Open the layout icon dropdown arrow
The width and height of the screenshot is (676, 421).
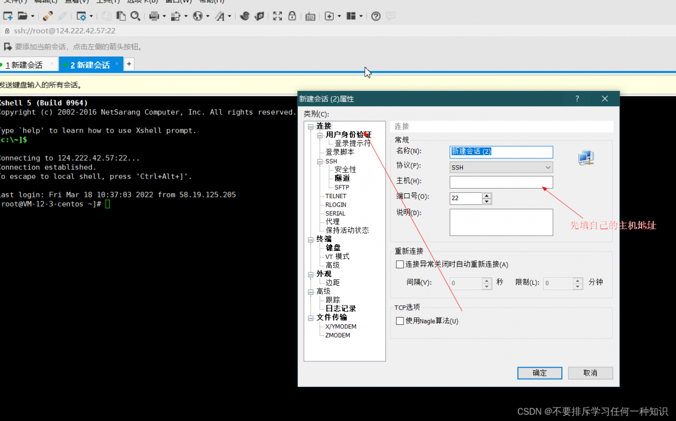click(x=361, y=16)
